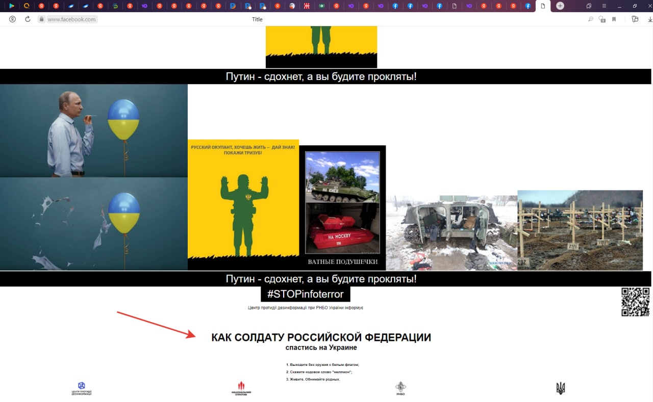Click the red "Національний спротив" footer logo
This screenshot has height=402, width=653.
241,388
